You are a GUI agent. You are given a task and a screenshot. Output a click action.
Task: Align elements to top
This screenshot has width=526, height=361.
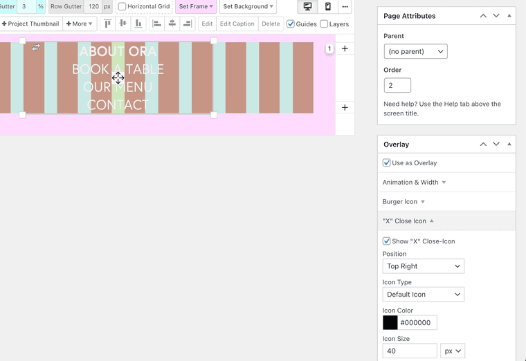(107, 24)
